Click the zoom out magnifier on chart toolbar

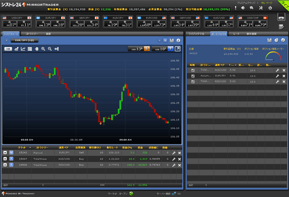[50, 49]
